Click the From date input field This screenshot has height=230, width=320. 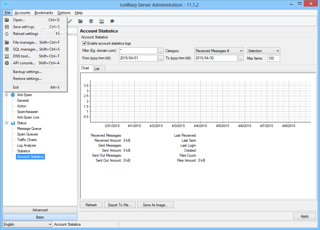tap(138, 58)
